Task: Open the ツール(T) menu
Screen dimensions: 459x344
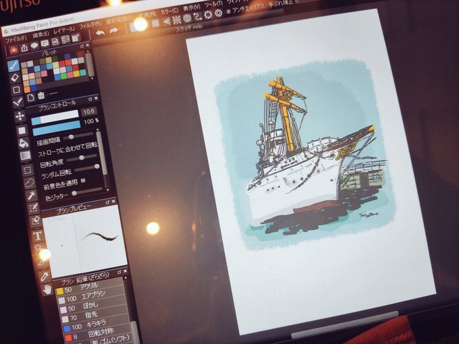Action: [214, 4]
